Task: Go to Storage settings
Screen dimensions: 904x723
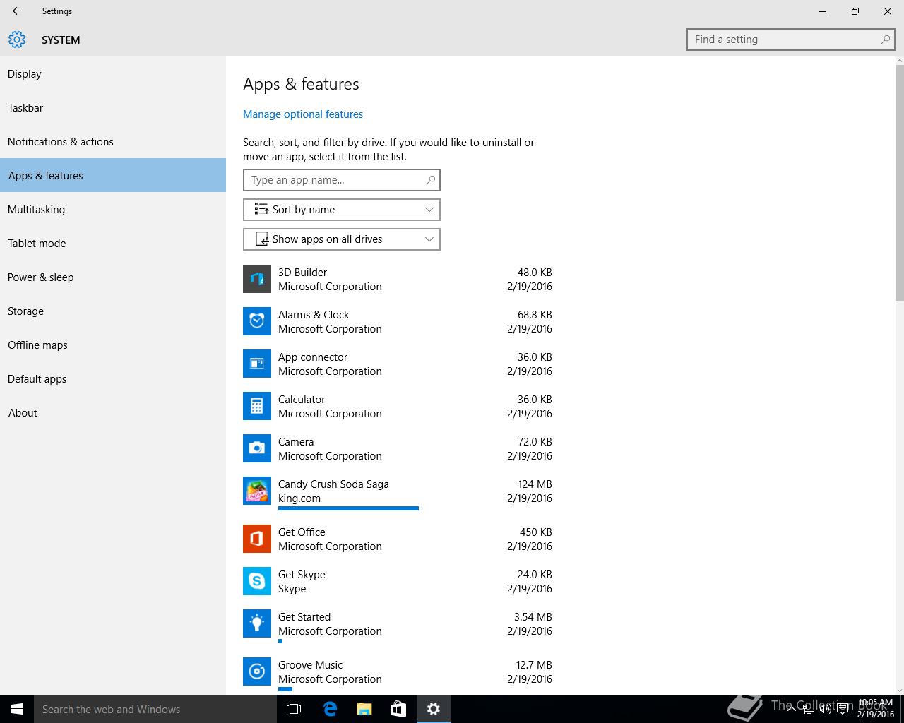Action: pos(113,311)
